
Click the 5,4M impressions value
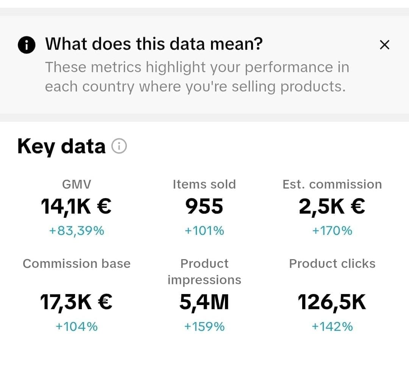pos(204,302)
